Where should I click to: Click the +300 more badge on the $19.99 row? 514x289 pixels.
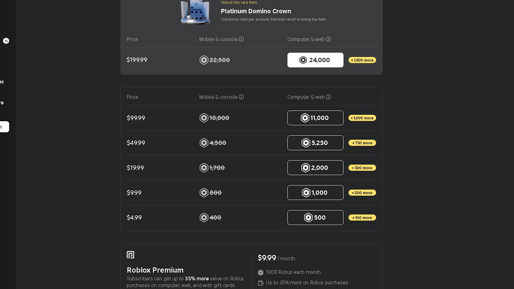(362, 167)
